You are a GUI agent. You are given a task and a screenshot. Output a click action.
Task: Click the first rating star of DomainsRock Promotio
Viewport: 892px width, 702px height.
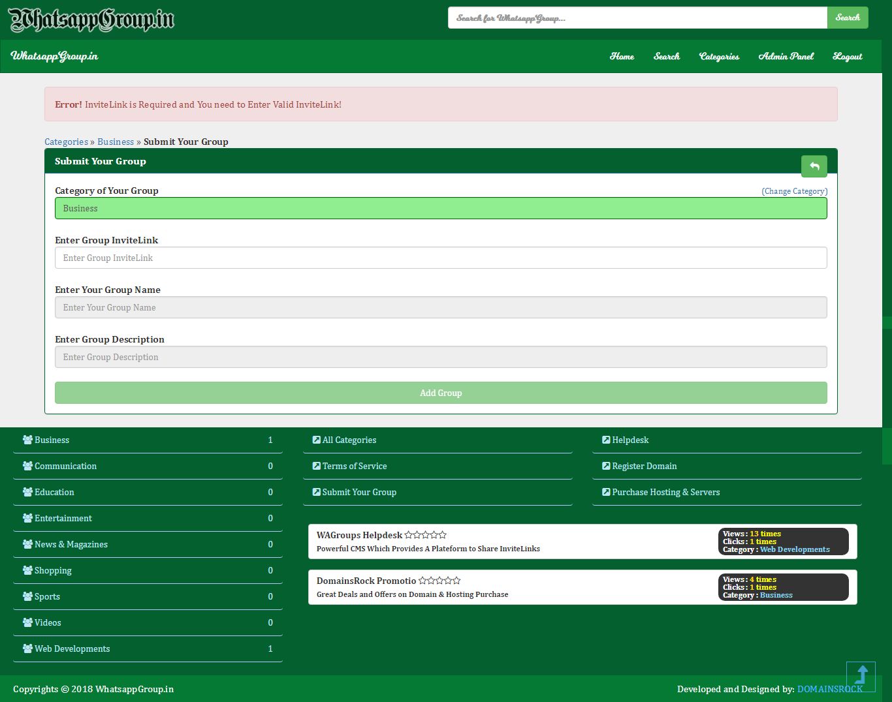(422, 581)
